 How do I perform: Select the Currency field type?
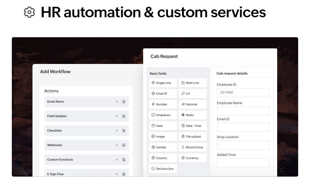coord(193,158)
